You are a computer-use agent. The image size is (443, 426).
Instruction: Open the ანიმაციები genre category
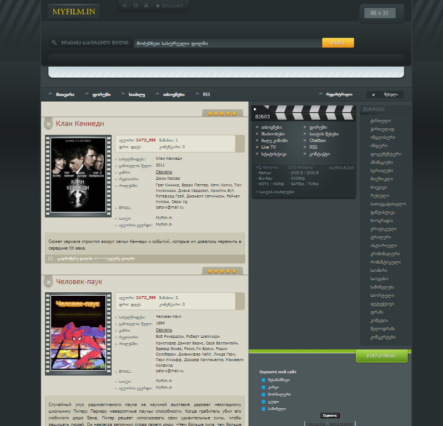(x=381, y=163)
